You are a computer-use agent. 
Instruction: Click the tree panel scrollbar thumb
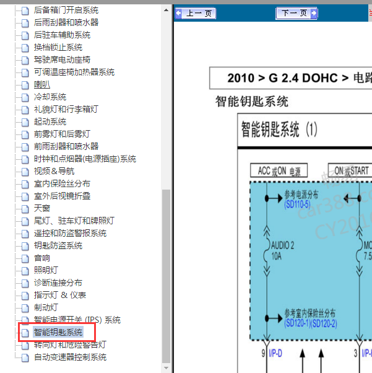point(166,276)
